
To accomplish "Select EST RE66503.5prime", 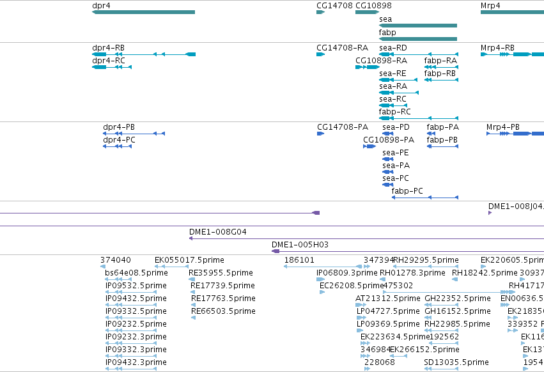I will point(193,318).
